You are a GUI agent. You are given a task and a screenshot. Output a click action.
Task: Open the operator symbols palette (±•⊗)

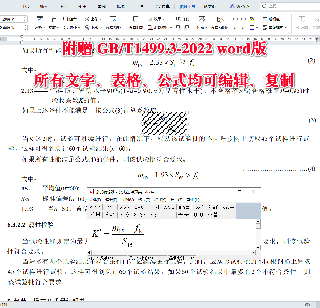(x=139, y=207)
